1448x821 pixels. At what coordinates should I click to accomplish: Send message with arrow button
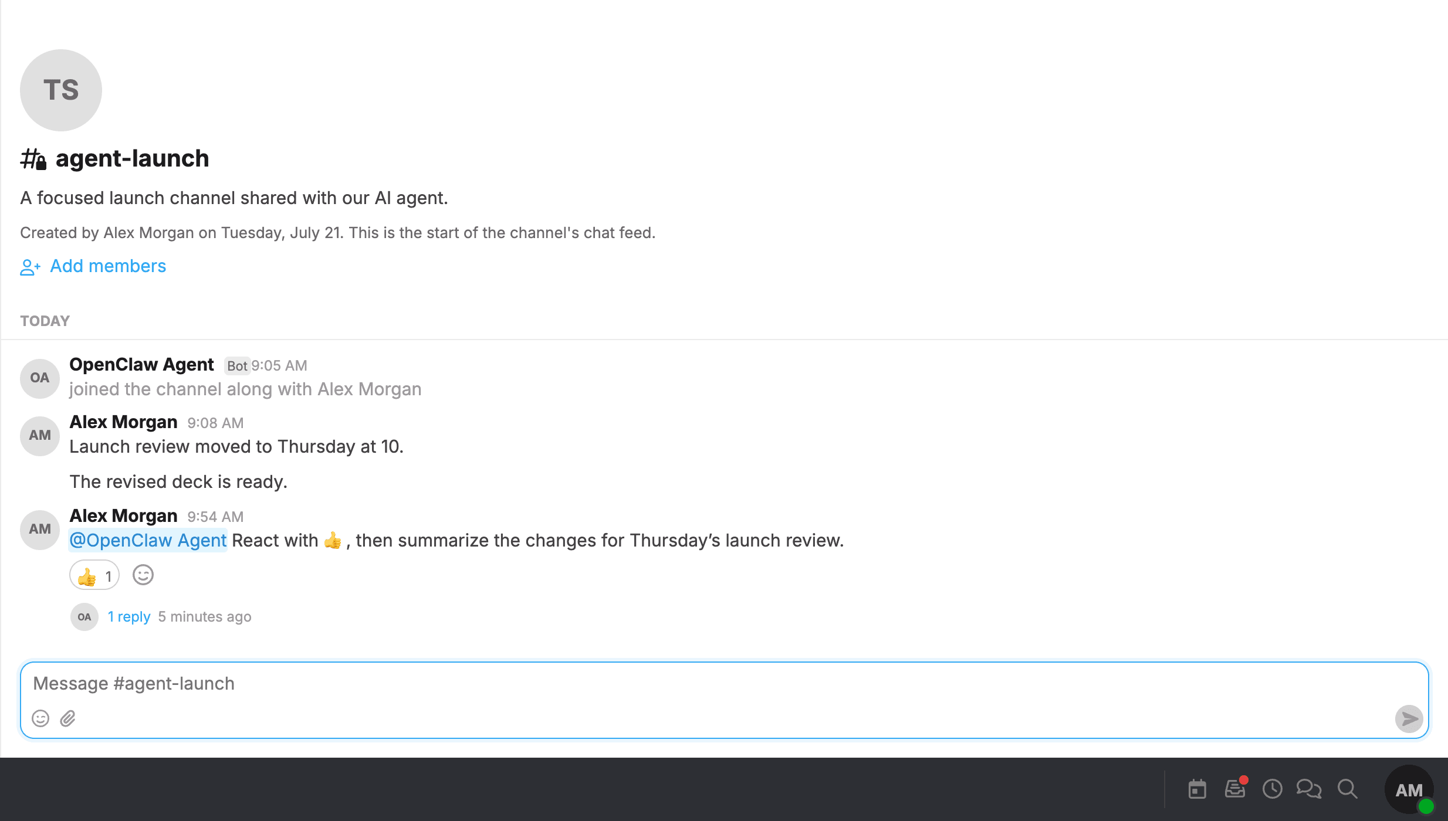[1409, 718]
